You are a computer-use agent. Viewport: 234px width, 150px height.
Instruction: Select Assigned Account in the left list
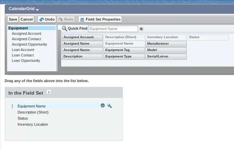coord(26,33)
